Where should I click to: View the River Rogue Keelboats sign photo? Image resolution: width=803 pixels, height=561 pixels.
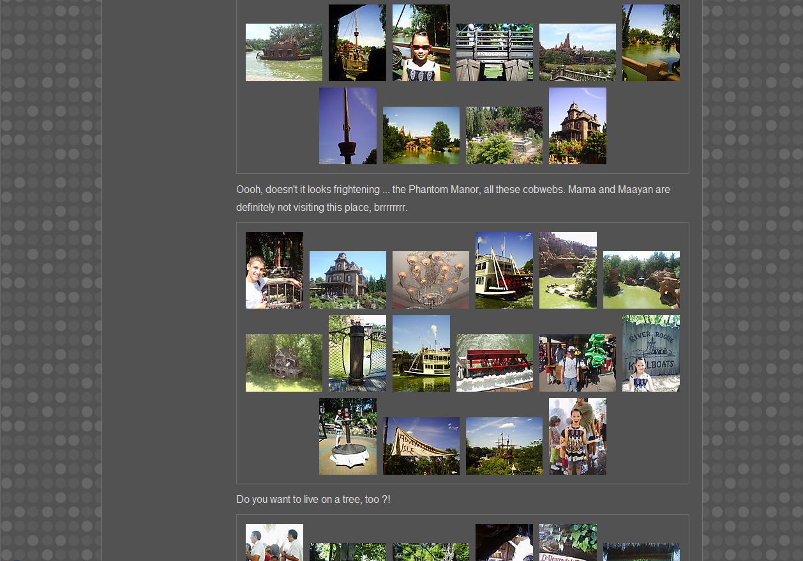point(650,353)
